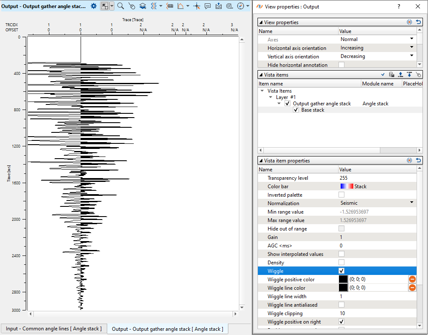Open Horizontal axis orientation dropdown
The height and width of the screenshot is (335, 428).
coord(412,48)
